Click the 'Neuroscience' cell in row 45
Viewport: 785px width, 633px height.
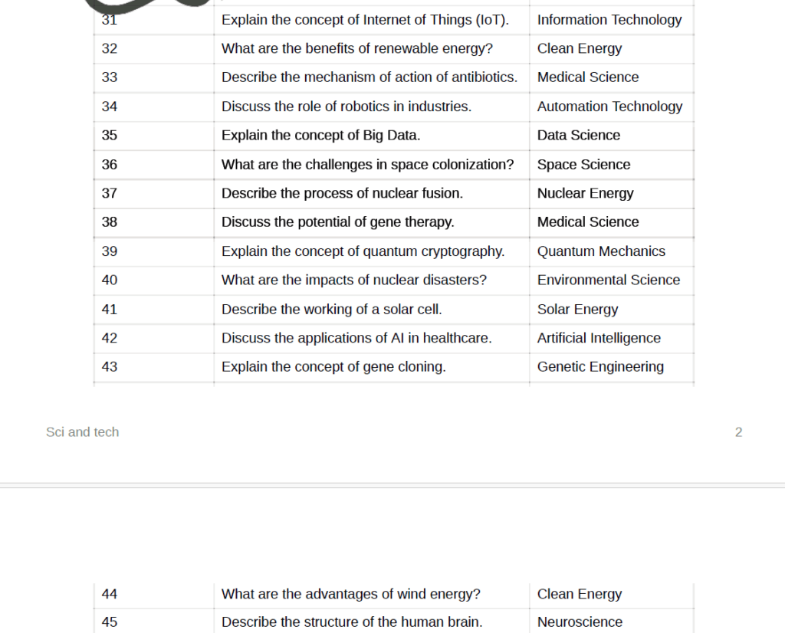pyautogui.click(x=580, y=622)
